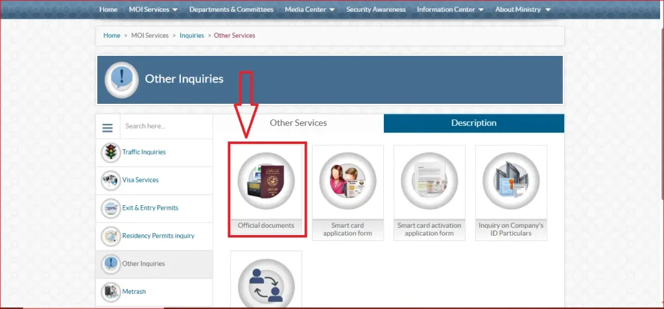Expand the MOI Services dropdown menu

[153, 9]
